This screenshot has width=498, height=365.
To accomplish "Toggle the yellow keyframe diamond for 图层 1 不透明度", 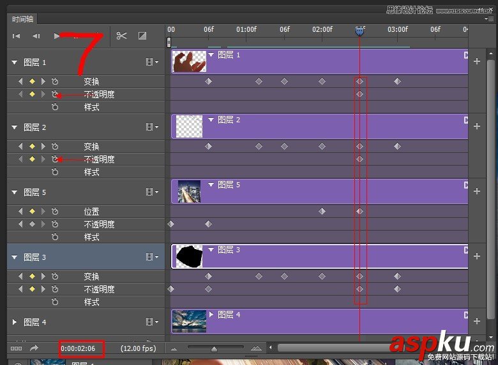I will pyautogui.click(x=32, y=94).
